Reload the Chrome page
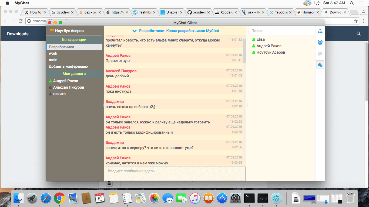Viewport: 369px width, 207px height. pyautogui.click(x=21, y=21)
